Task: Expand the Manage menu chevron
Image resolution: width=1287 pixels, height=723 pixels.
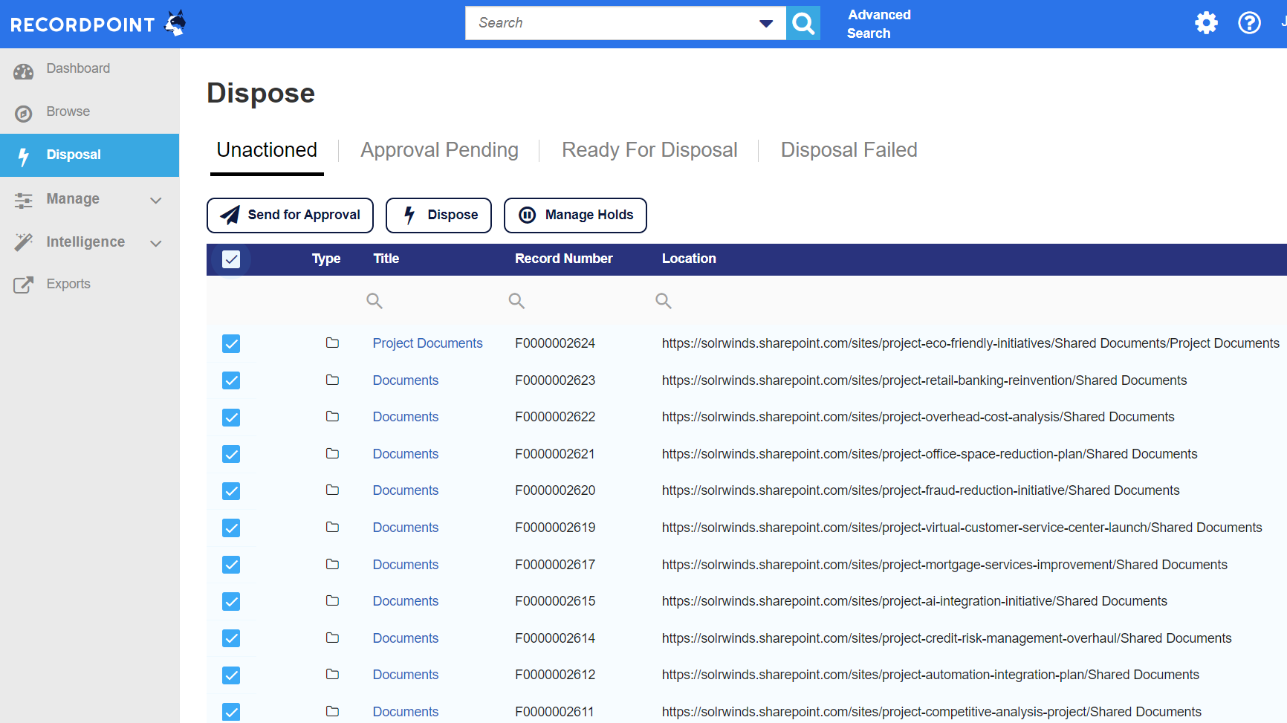Action: pyautogui.click(x=156, y=200)
